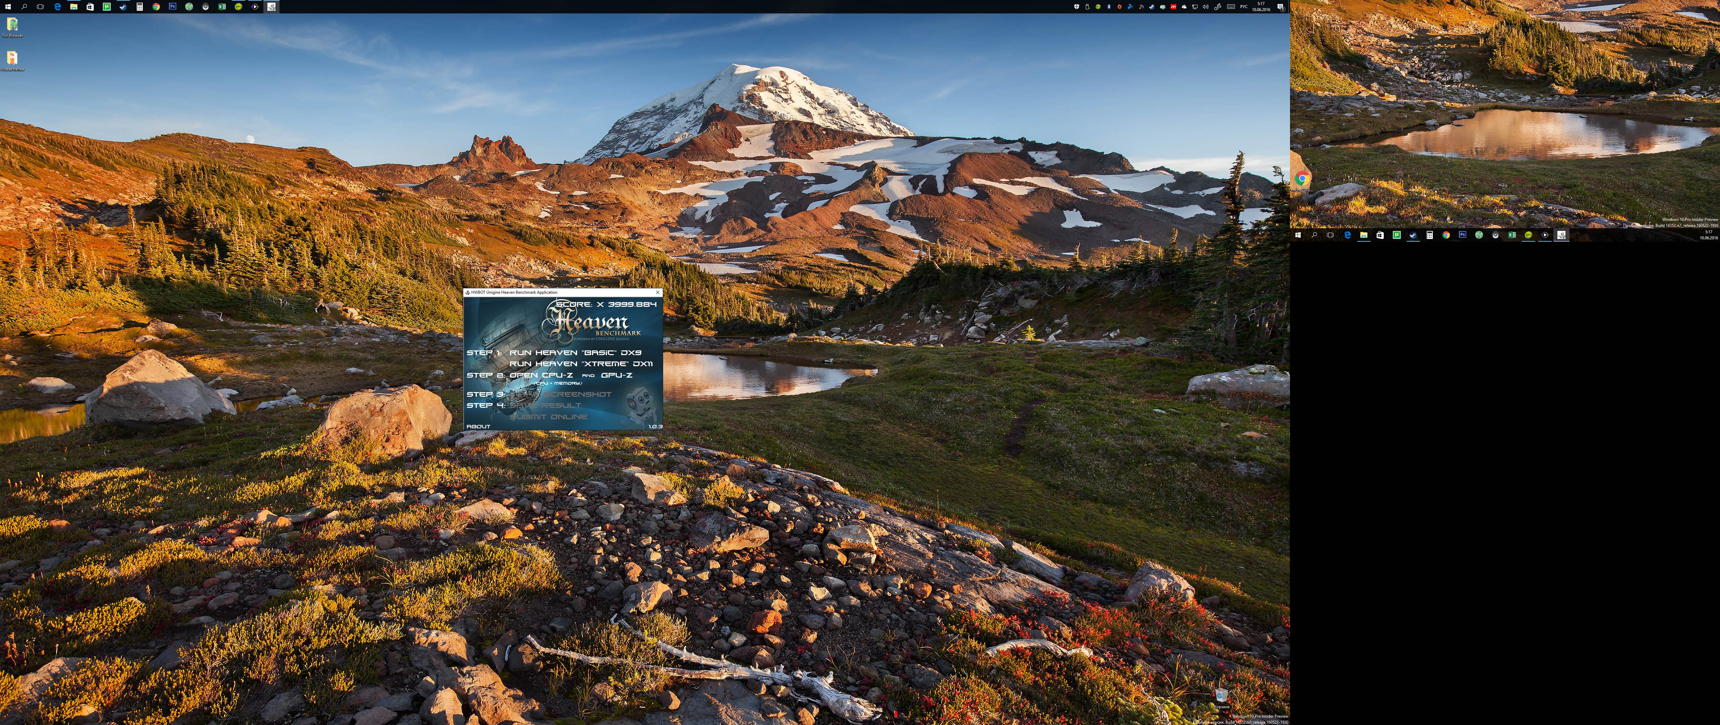This screenshot has height=725, width=1720.
Task: Open Task View on primary taskbar
Action: (x=40, y=7)
